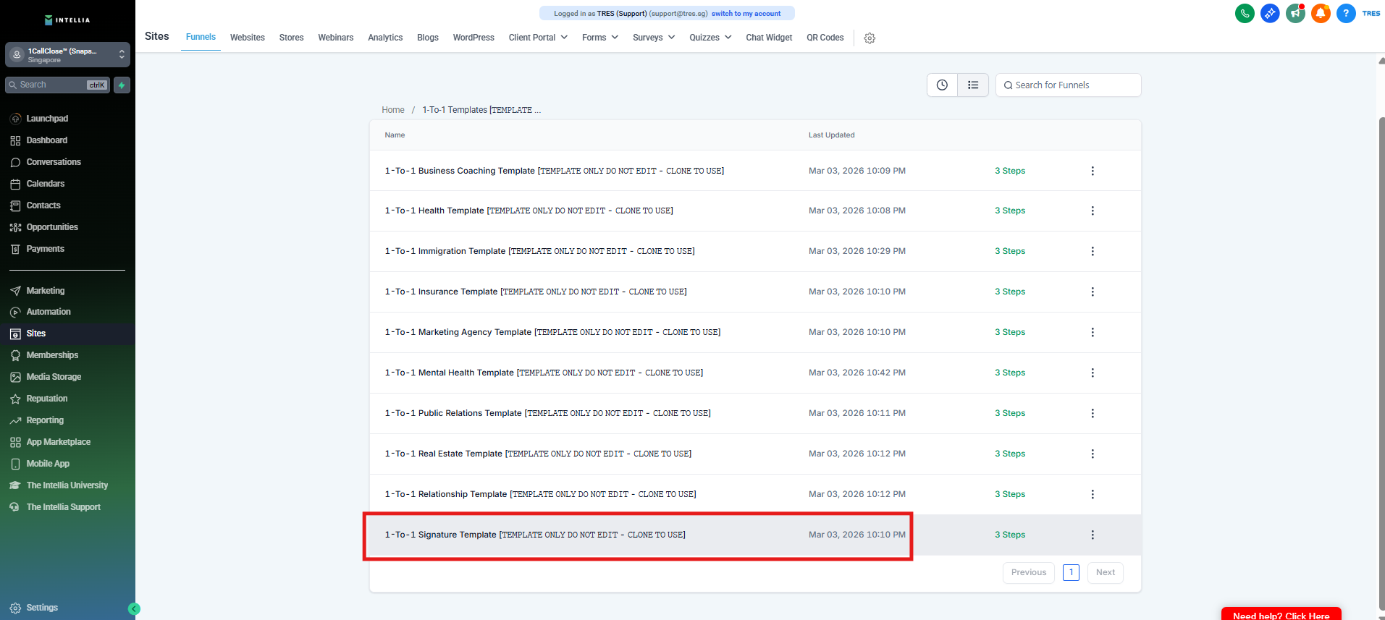Open the Chat Widget tab
The width and height of the screenshot is (1385, 620).
[x=769, y=38]
